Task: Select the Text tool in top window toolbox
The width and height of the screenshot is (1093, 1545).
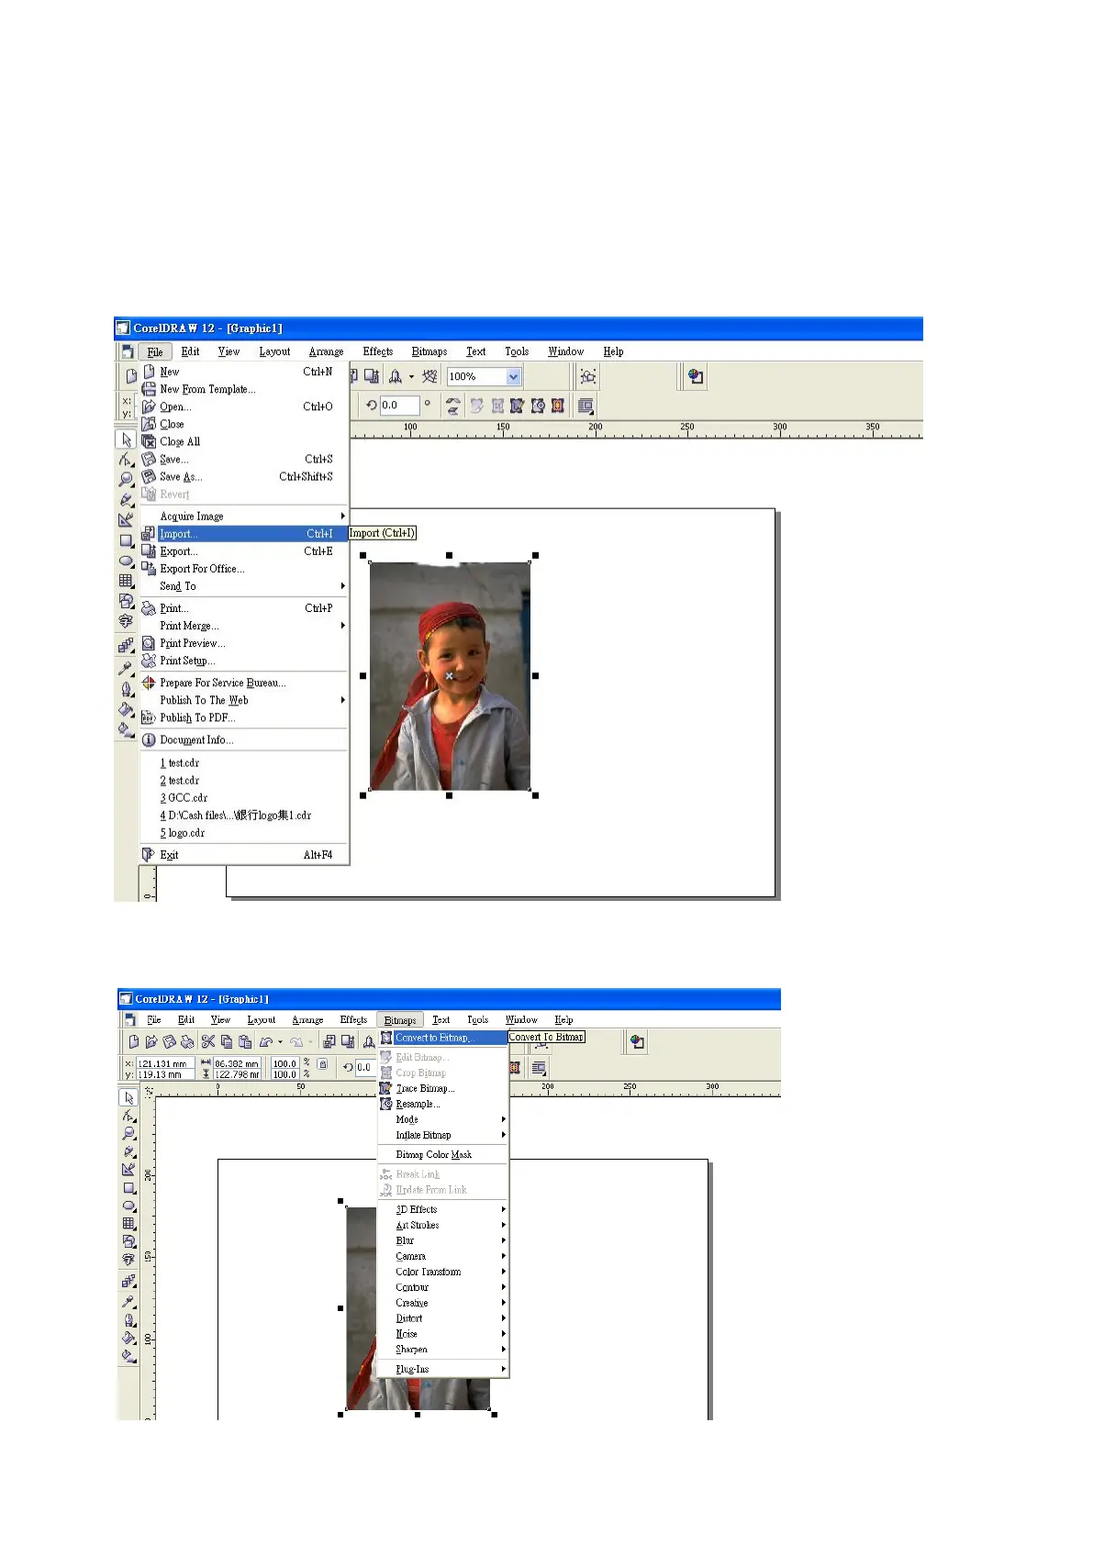Action: [x=126, y=621]
